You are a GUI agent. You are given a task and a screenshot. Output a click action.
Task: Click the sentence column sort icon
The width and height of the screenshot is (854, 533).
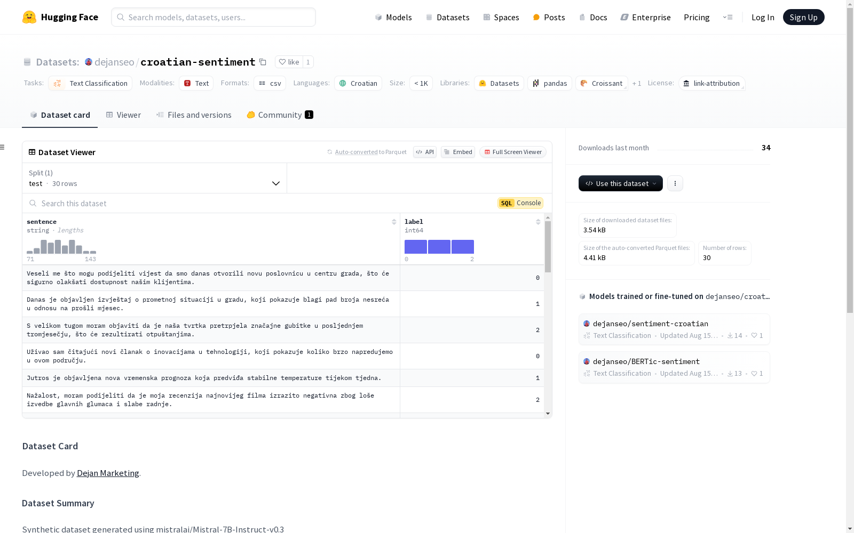coord(394,222)
